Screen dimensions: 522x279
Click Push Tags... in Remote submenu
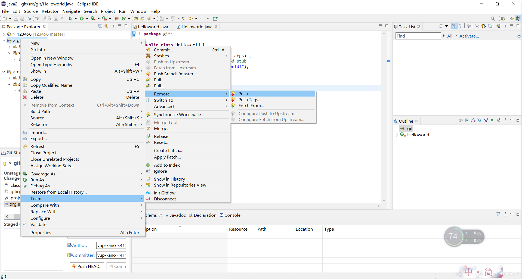pyautogui.click(x=273, y=100)
